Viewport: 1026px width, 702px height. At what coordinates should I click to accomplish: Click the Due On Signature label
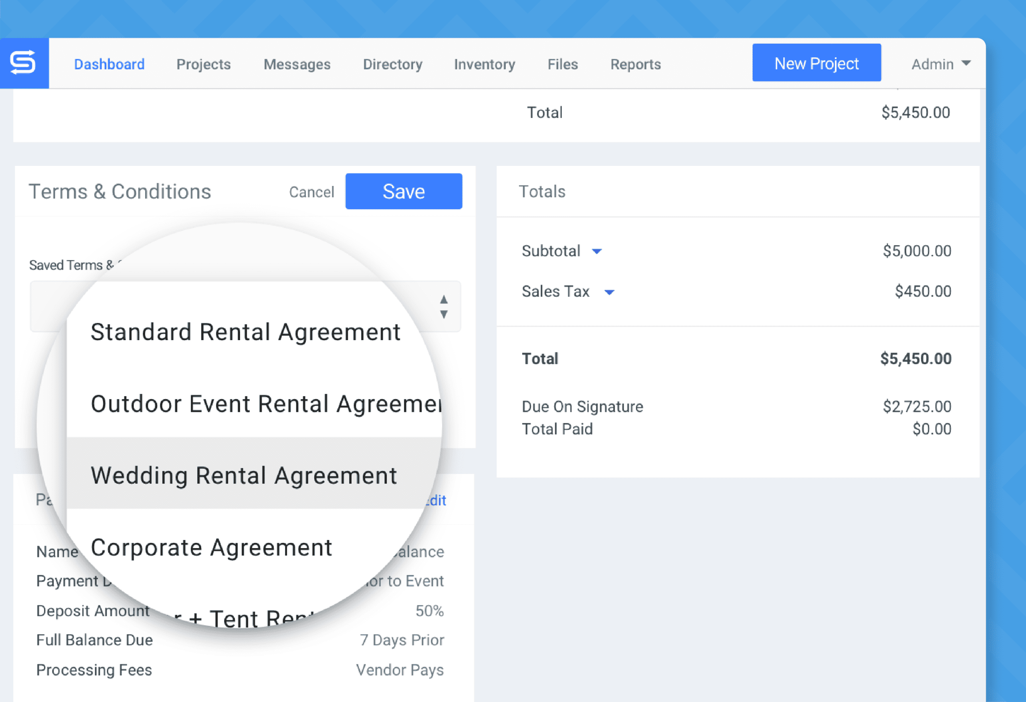(582, 407)
